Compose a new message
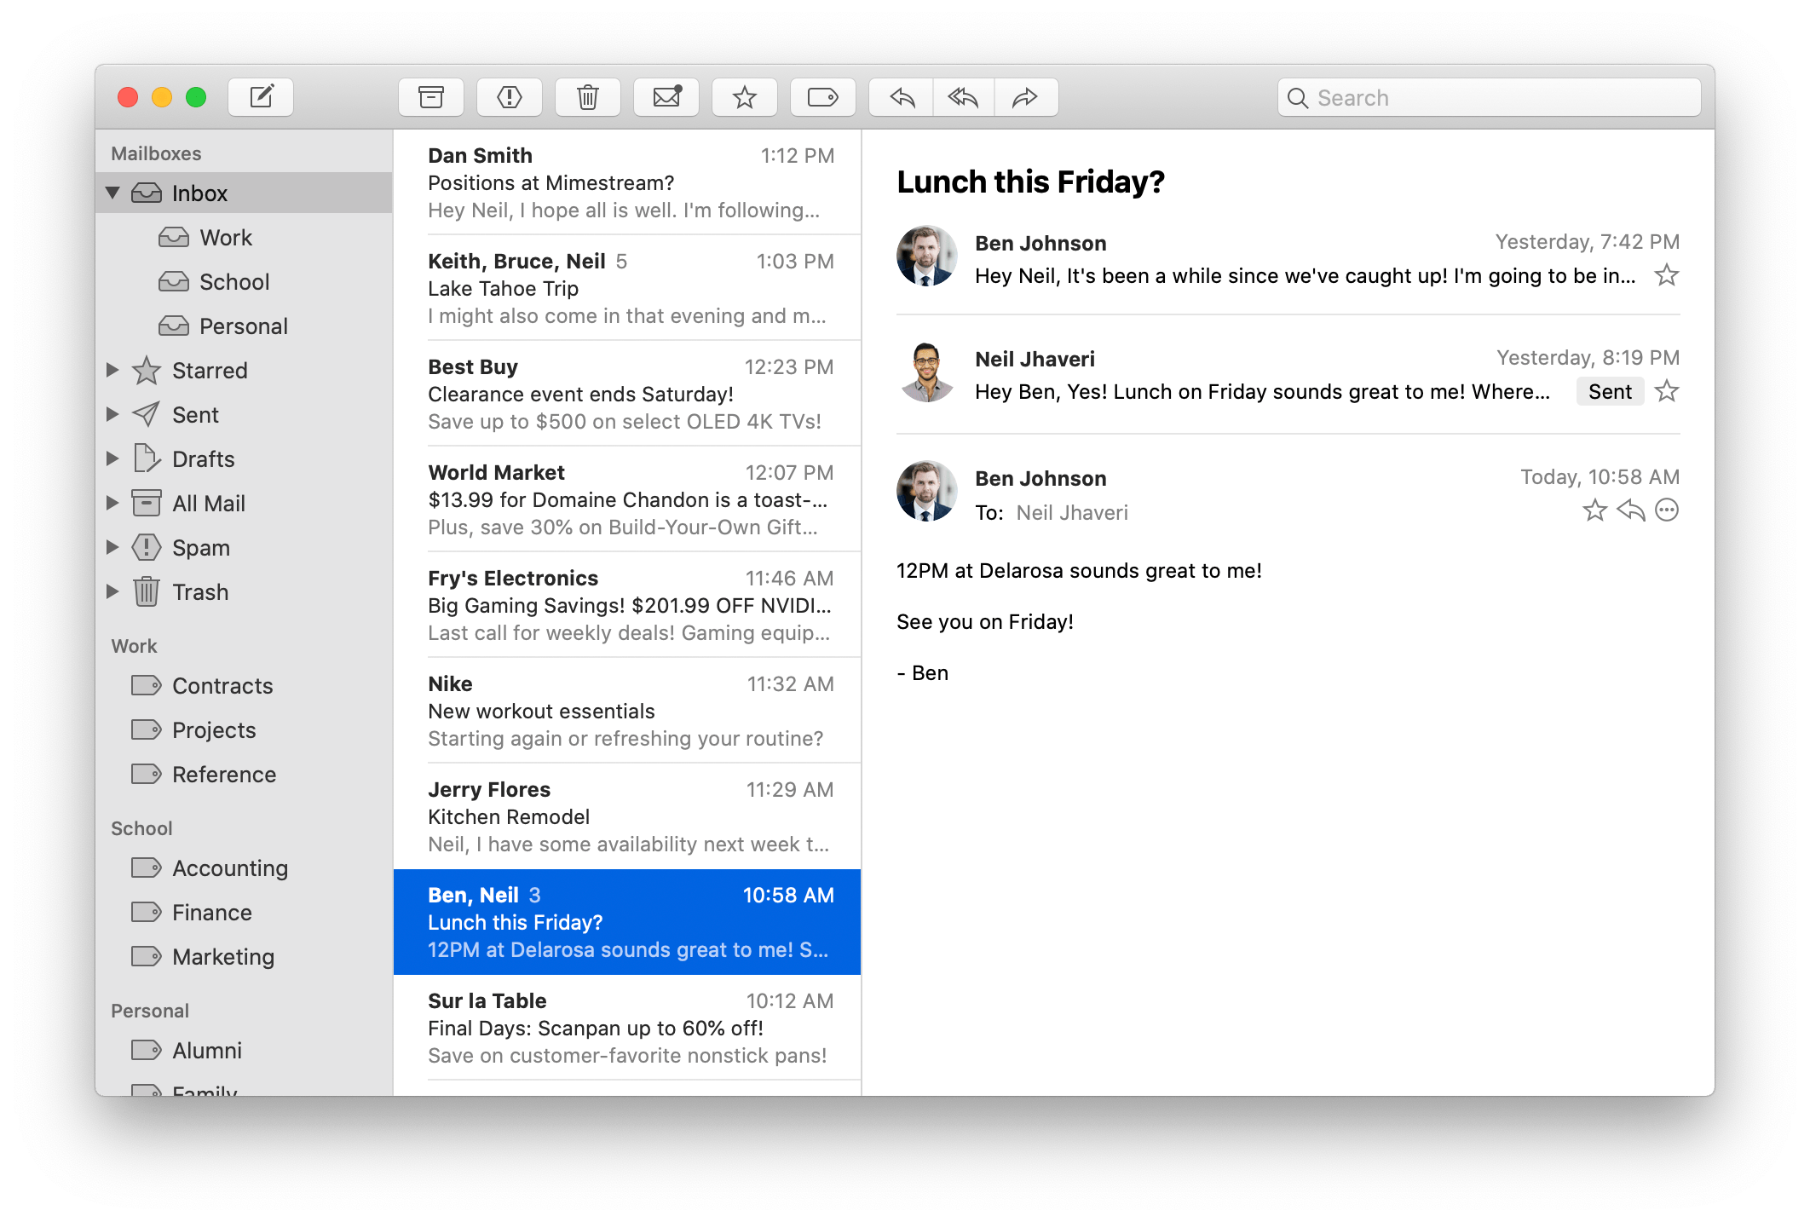This screenshot has width=1810, height=1222. (x=261, y=97)
